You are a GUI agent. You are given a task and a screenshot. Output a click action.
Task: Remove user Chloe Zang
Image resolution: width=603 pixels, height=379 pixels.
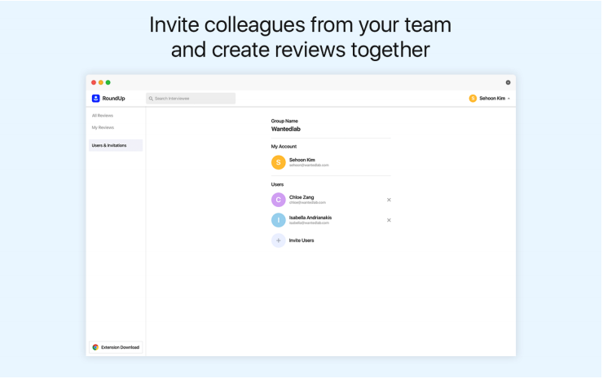tap(389, 200)
